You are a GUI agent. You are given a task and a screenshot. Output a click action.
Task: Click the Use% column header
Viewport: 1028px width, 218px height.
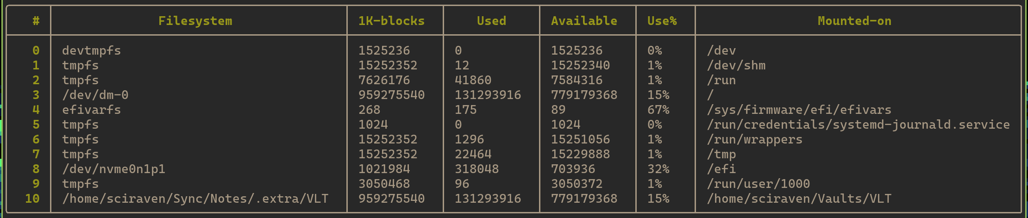662,21
